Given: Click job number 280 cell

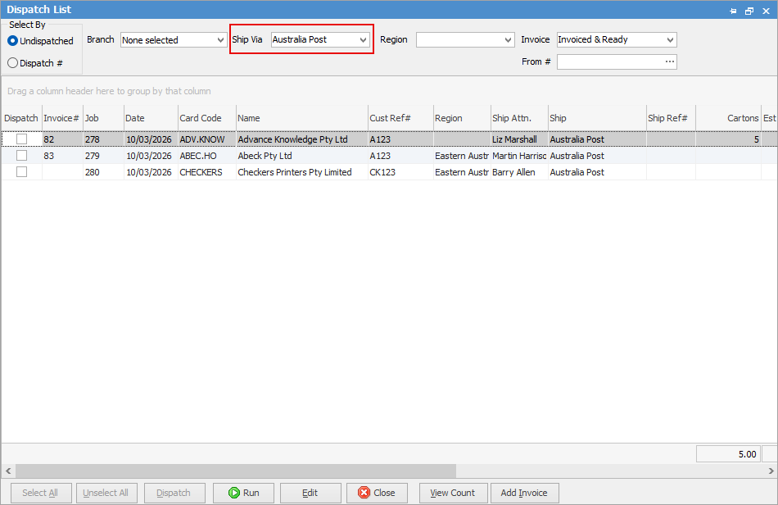Looking at the screenshot, I should point(103,172).
